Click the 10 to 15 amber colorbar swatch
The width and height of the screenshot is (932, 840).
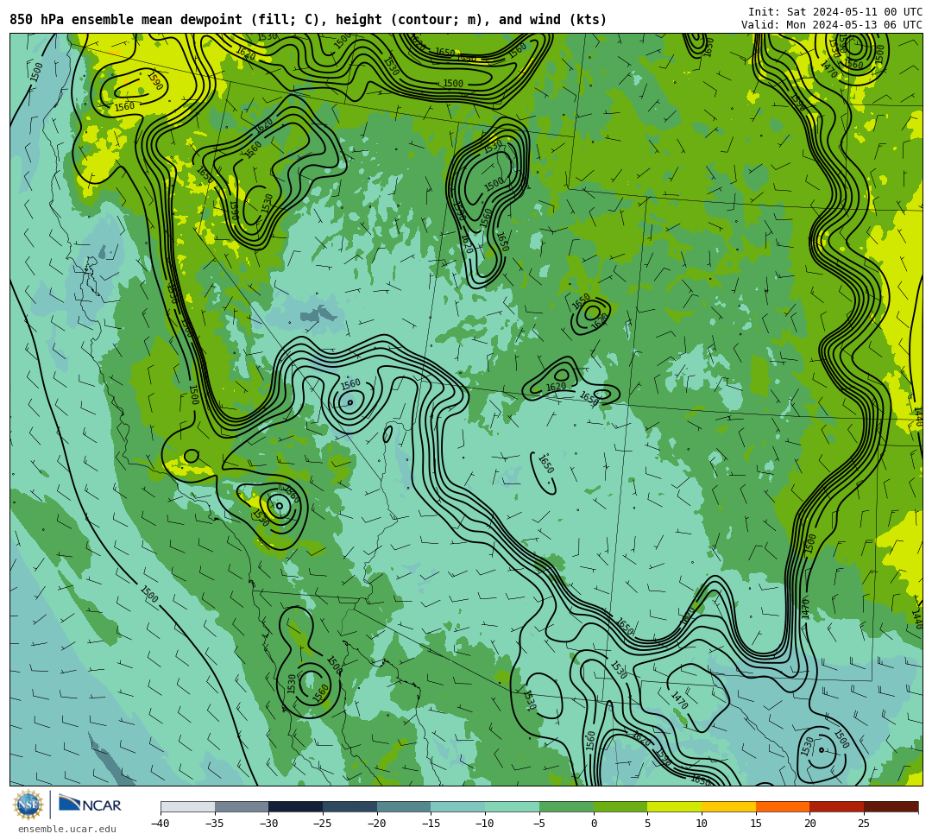(728, 807)
